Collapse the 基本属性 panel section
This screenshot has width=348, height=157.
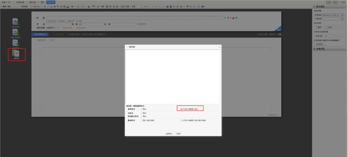click(314, 7)
